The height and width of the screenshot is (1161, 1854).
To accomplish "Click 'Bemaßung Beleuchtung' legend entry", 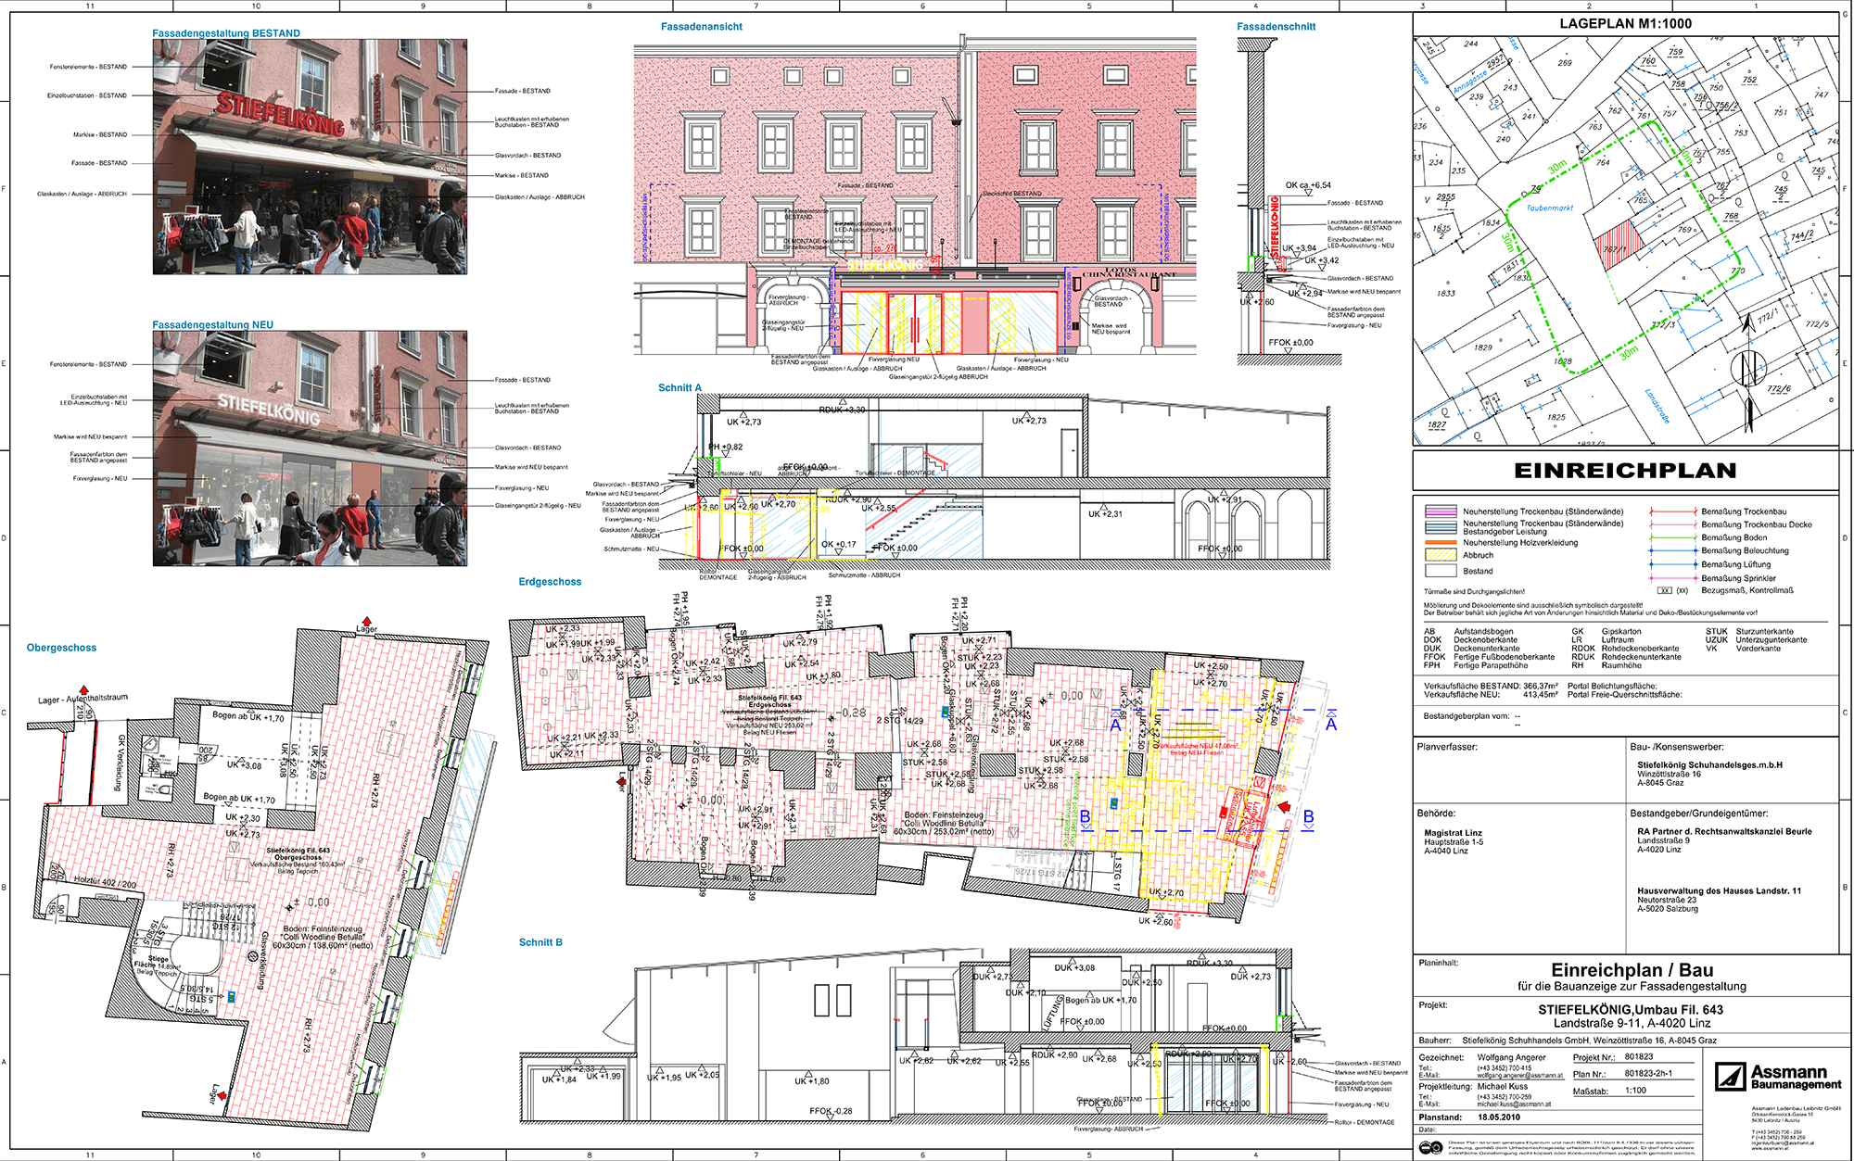I will [1745, 550].
